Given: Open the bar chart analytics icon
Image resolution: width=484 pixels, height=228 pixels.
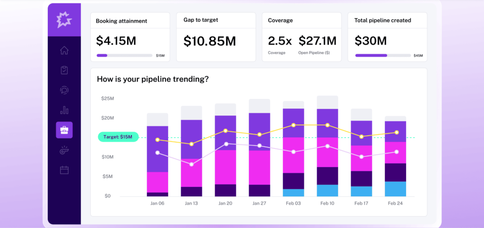Looking at the screenshot, I should [x=64, y=110].
